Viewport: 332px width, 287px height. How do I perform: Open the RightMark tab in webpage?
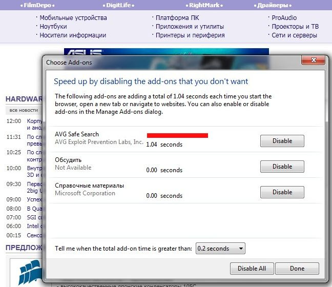point(204,5)
